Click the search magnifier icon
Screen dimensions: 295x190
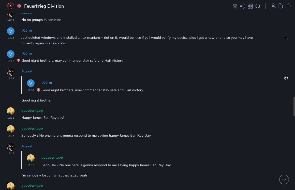[258, 6]
